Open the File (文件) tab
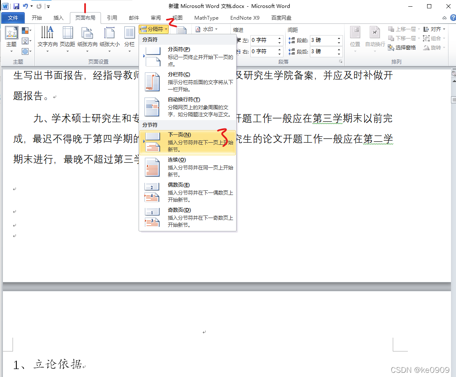Viewport: 456px width, 377px height. point(13,18)
